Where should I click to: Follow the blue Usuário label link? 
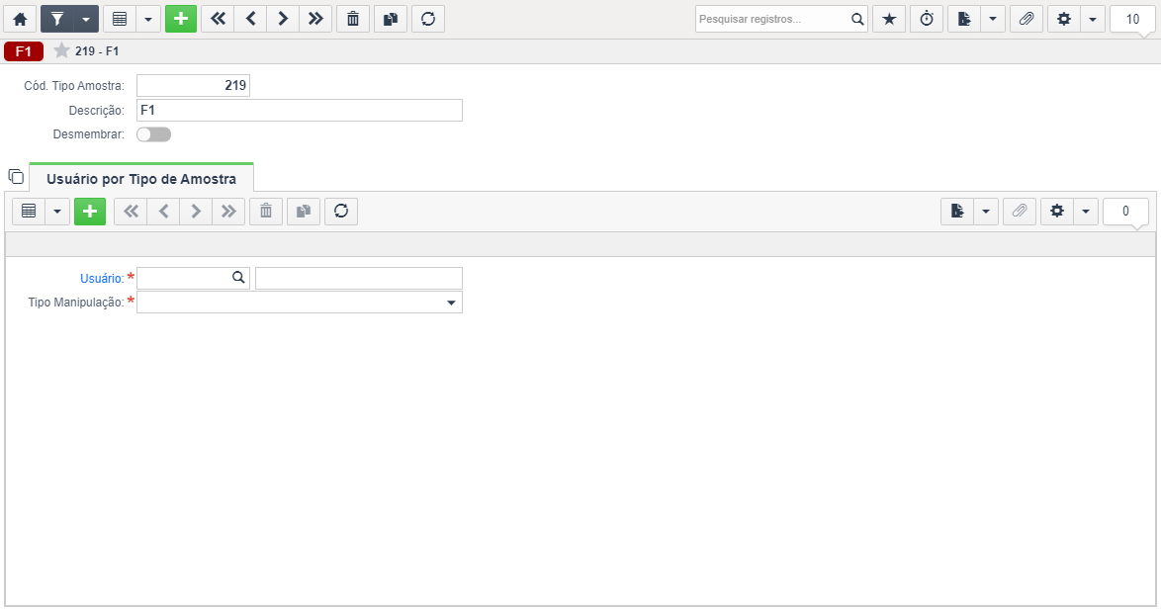tap(102, 278)
